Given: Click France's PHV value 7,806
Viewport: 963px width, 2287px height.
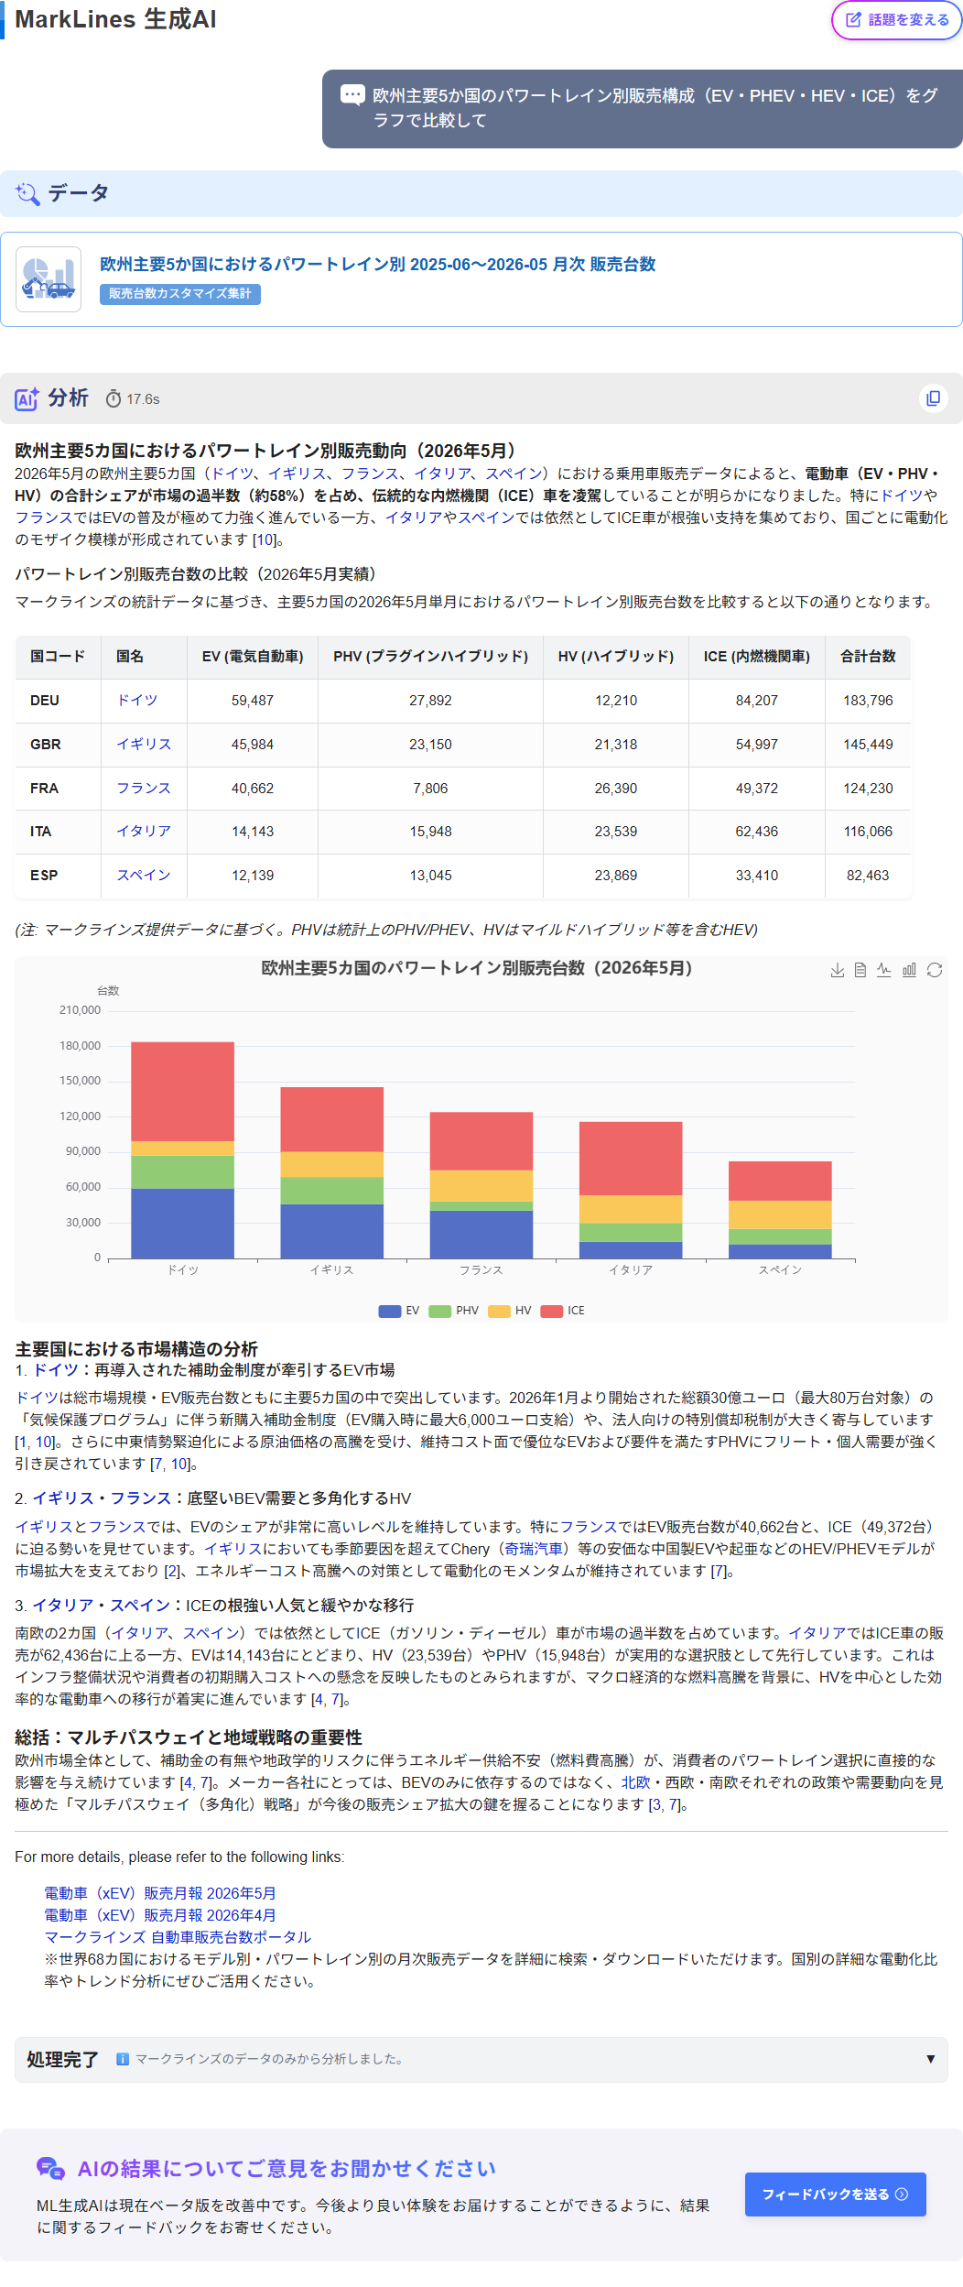Looking at the screenshot, I should (x=430, y=789).
